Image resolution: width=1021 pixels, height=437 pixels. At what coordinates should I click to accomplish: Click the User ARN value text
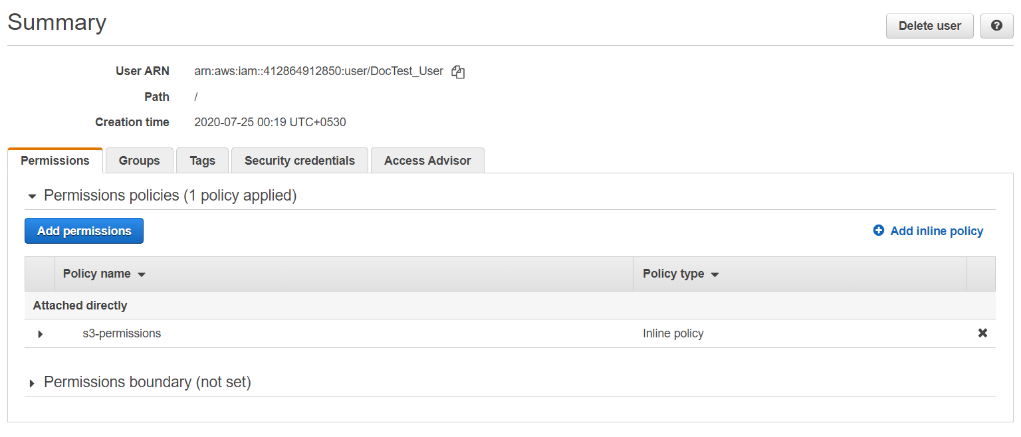[x=318, y=71]
